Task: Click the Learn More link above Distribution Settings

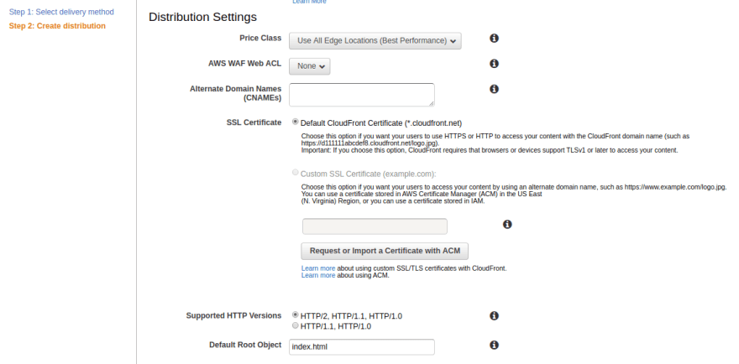Action: [309, 2]
